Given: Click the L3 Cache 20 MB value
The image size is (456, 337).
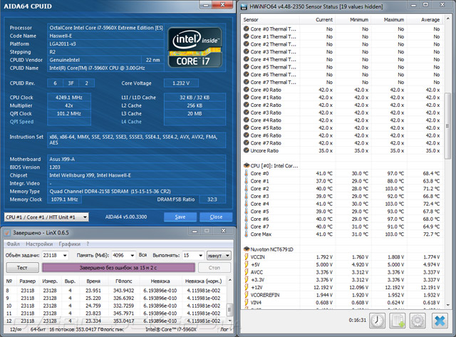Looking at the screenshot, I should click(x=195, y=113).
